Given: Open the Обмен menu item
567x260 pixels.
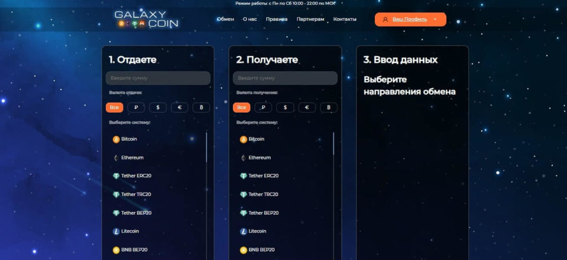Looking at the screenshot, I should [225, 19].
